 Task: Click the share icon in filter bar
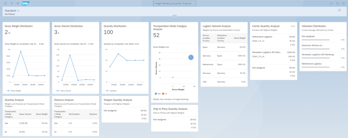click(x=339, y=10)
